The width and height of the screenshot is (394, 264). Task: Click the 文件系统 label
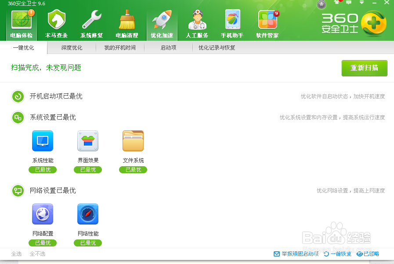(133, 161)
